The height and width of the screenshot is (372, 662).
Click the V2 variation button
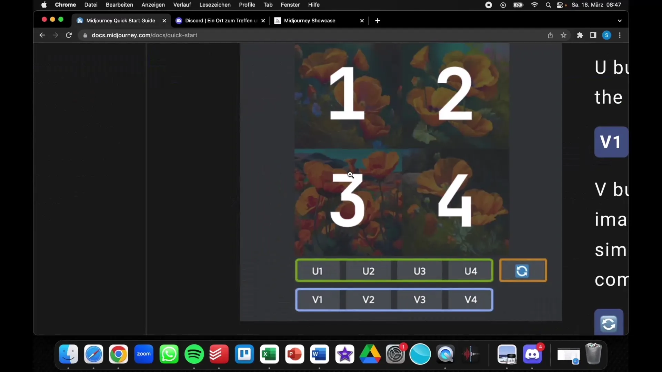[x=368, y=300]
